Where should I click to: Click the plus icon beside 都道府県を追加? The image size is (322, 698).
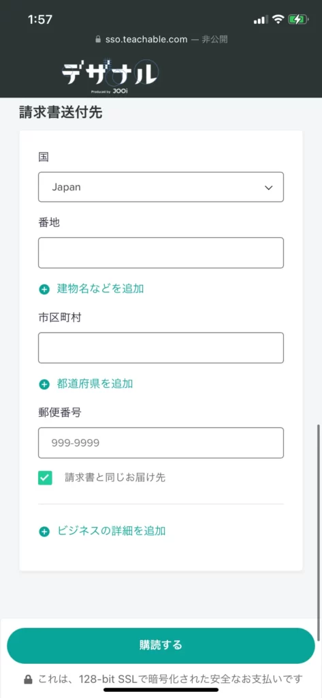44,384
